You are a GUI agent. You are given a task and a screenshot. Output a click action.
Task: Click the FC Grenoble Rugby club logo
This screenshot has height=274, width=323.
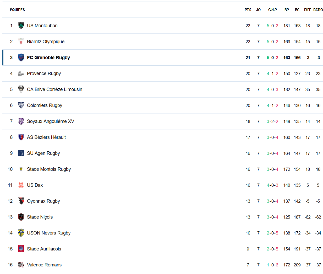[x=21, y=58]
